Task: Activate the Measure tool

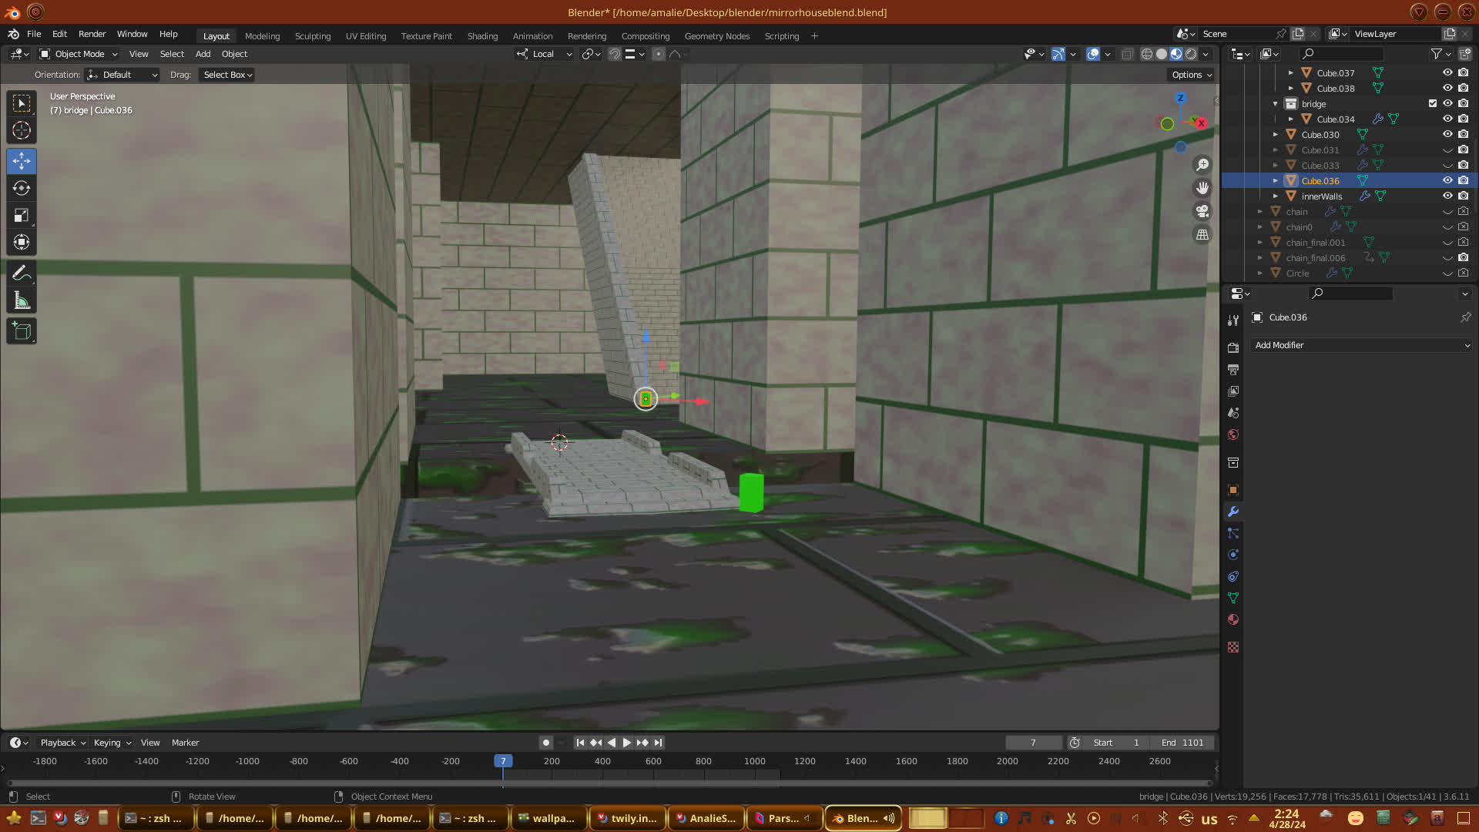Action: (22, 301)
